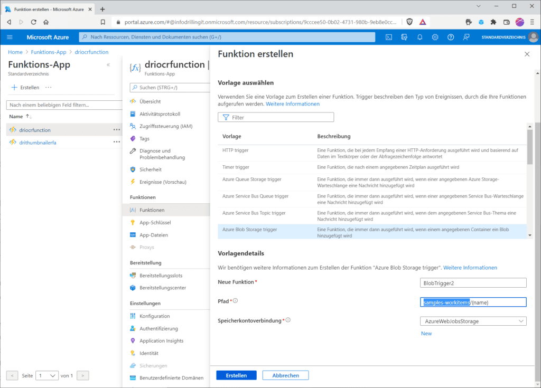541x388 pixels.
Task: Open the browser wallet icon
Action: pos(507,22)
